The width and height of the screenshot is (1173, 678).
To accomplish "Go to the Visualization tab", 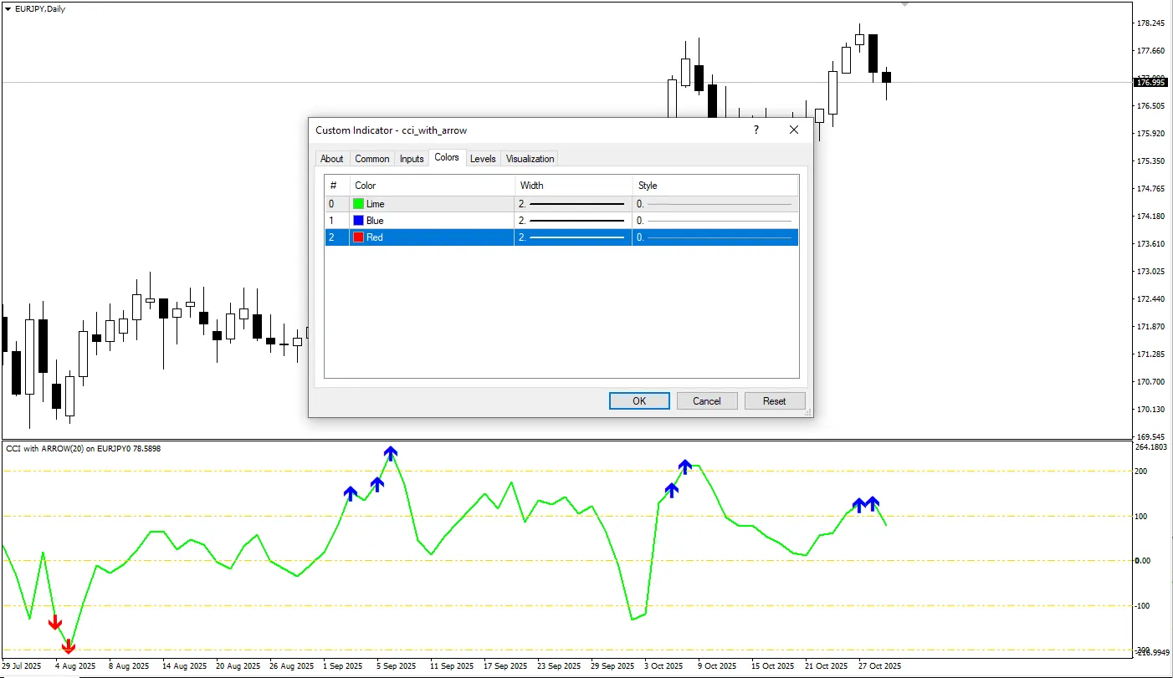I will [x=530, y=159].
